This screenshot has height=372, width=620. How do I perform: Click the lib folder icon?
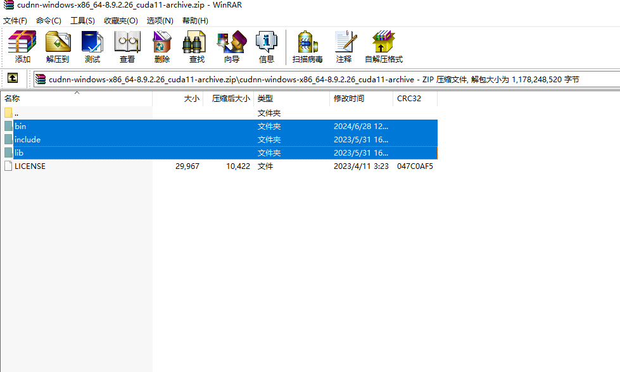point(8,153)
